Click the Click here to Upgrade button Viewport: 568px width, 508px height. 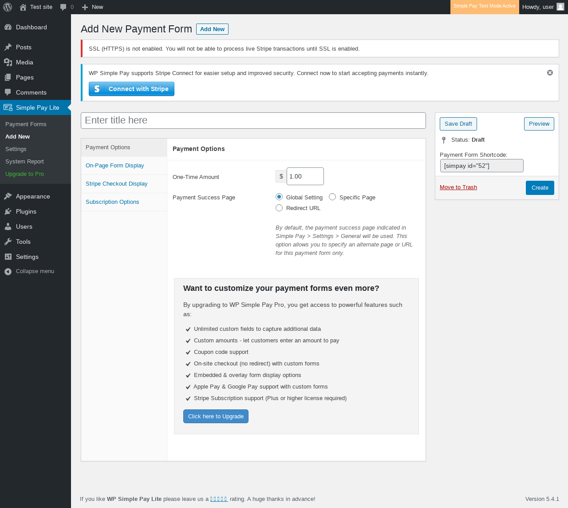coord(216,417)
